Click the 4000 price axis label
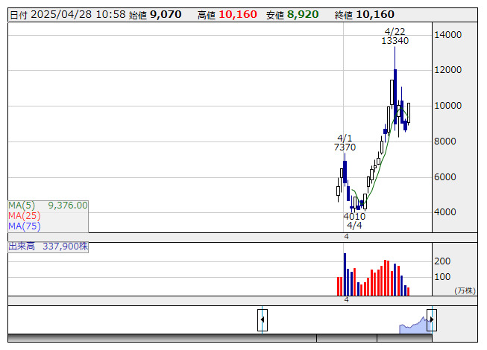The image size is (487, 350). point(444,212)
